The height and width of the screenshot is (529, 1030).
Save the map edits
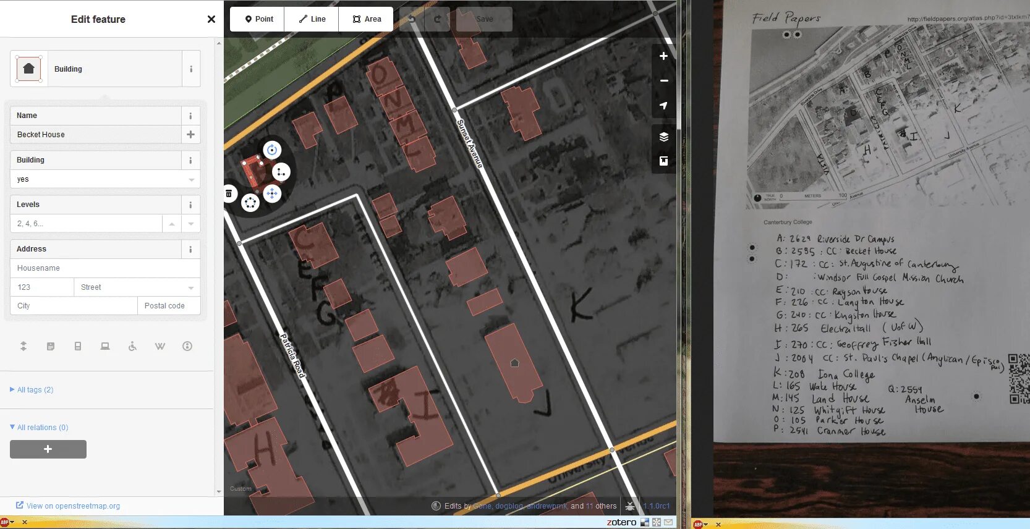coord(484,19)
